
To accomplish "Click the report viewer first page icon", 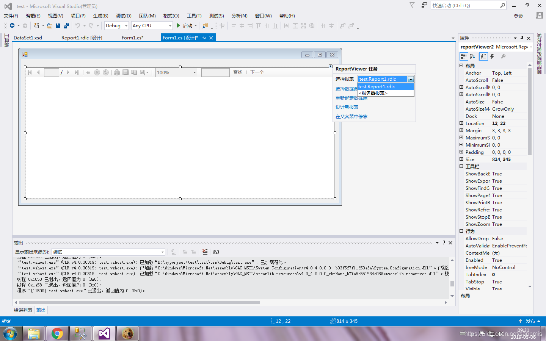I will (x=30, y=72).
